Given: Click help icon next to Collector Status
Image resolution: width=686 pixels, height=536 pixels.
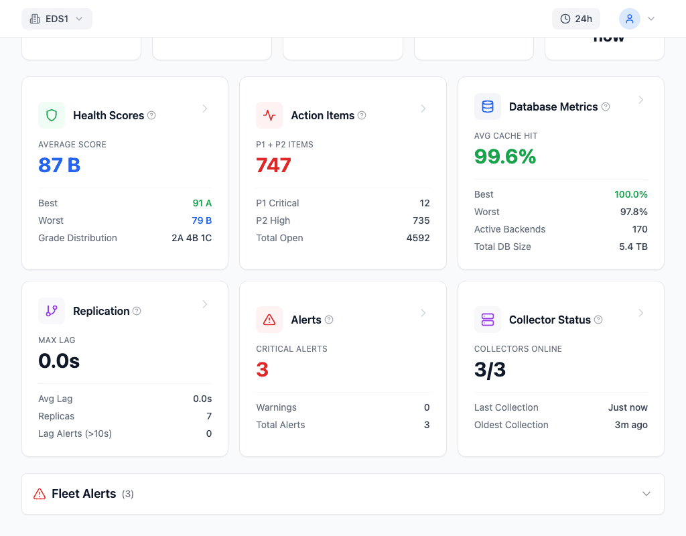Looking at the screenshot, I should 598,320.
